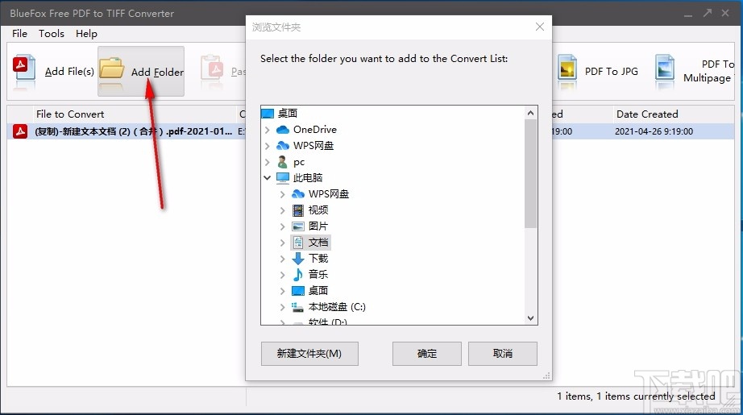The width and height of the screenshot is (743, 415).
Task: Click the 下载 download arrow icon
Action: click(298, 259)
